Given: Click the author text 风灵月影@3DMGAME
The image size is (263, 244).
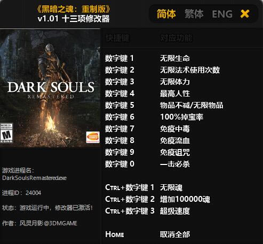Looking at the screenshot, I should point(48,223).
